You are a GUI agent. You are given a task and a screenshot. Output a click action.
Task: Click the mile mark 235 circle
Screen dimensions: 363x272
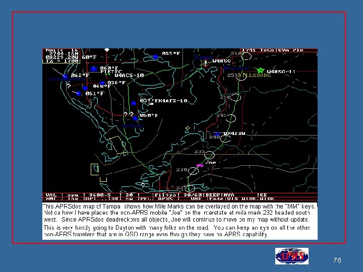pyautogui.click(x=209, y=155)
